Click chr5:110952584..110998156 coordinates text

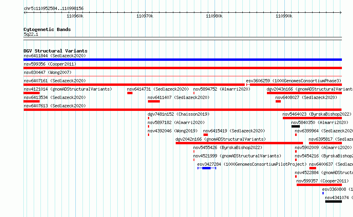(54, 9)
